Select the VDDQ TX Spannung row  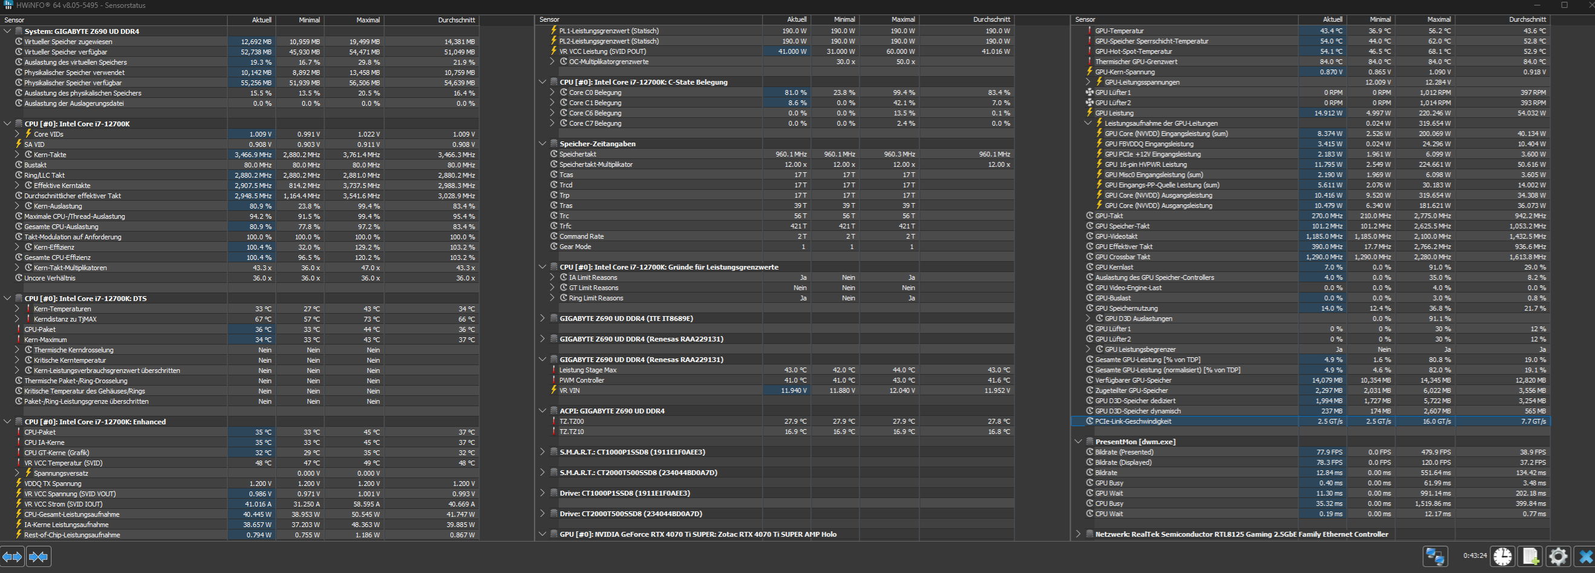click(x=240, y=484)
